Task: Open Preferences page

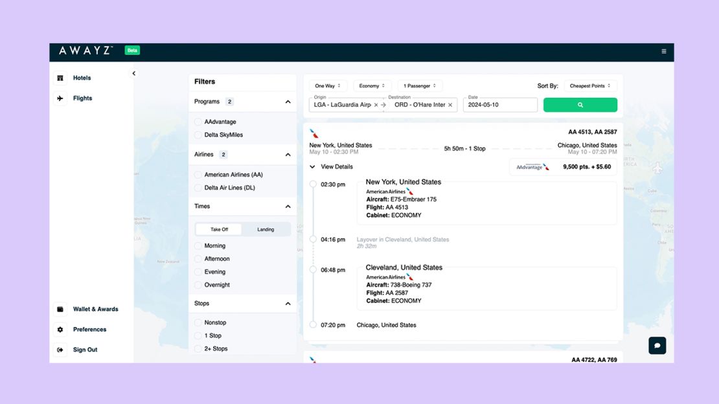Action: click(89, 330)
